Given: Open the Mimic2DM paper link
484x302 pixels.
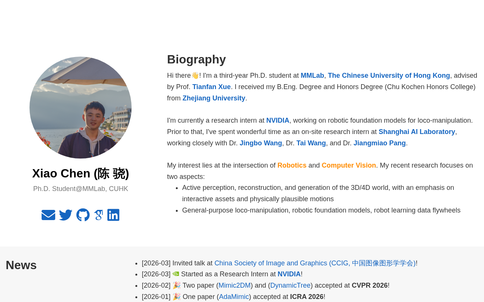Looking at the screenshot, I should [234, 285].
